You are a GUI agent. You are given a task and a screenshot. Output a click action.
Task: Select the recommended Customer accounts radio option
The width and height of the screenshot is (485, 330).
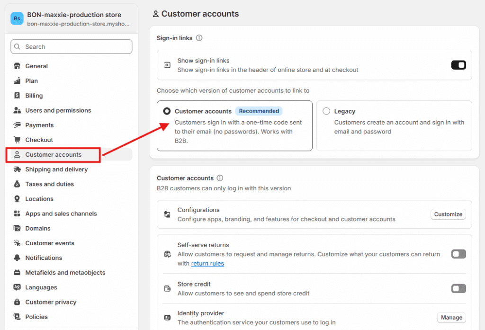(167, 111)
